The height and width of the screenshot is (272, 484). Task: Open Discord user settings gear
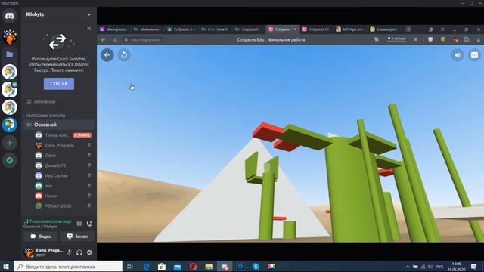click(89, 252)
